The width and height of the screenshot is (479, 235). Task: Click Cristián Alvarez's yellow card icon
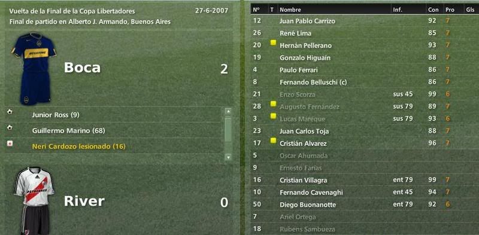click(273, 141)
